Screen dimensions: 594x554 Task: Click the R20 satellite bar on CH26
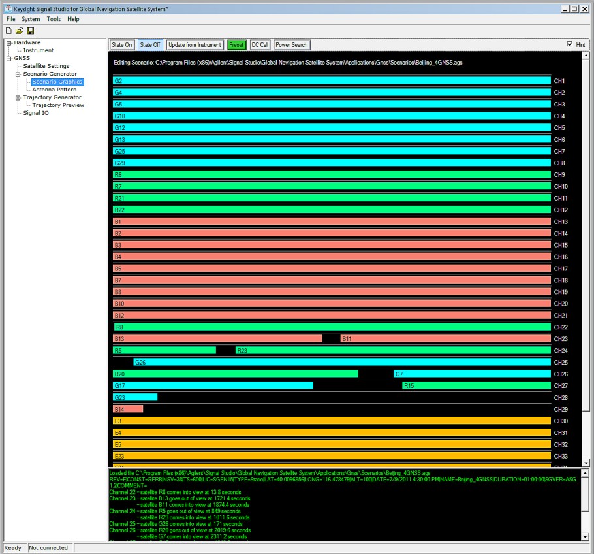point(236,374)
